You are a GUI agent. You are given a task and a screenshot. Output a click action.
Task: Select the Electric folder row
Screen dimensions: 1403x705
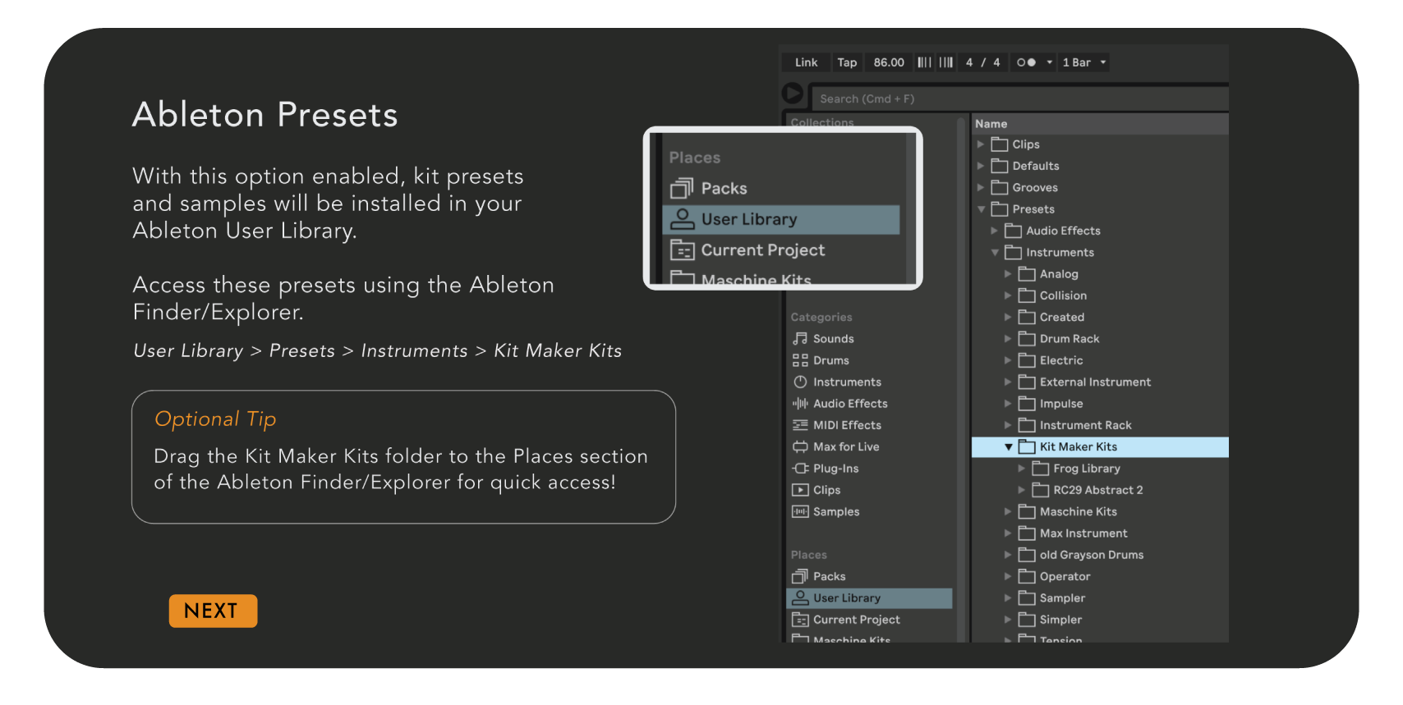(x=1100, y=360)
